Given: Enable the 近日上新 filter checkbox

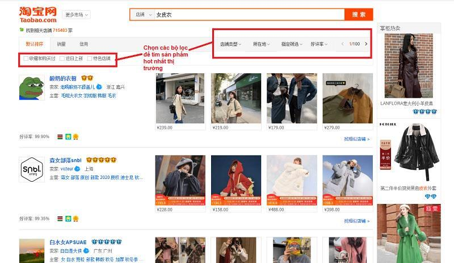Looking at the screenshot, I should coord(62,58).
